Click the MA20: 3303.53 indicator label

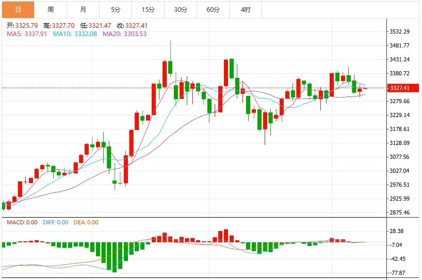tap(125, 34)
